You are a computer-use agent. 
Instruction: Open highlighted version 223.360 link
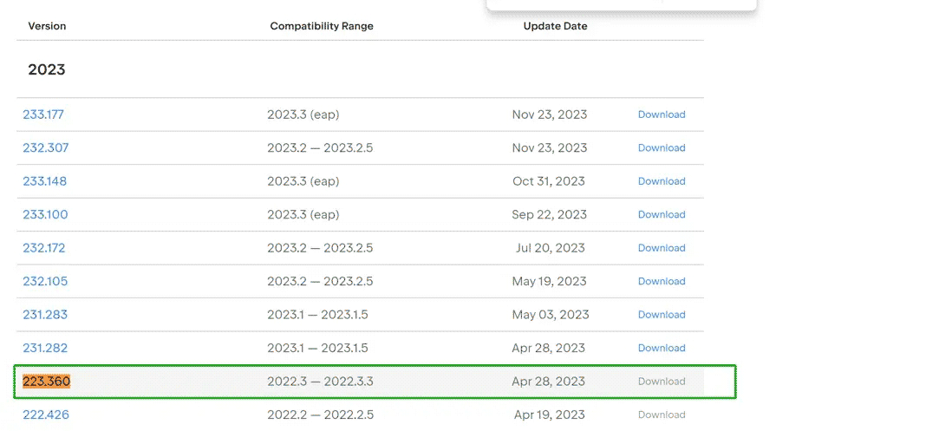click(x=47, y=382)
